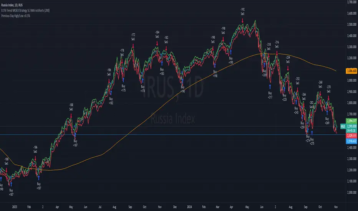Click the blue Buy arrow labeled +269
The image size is (358, 211).
(x=327, y=113)
